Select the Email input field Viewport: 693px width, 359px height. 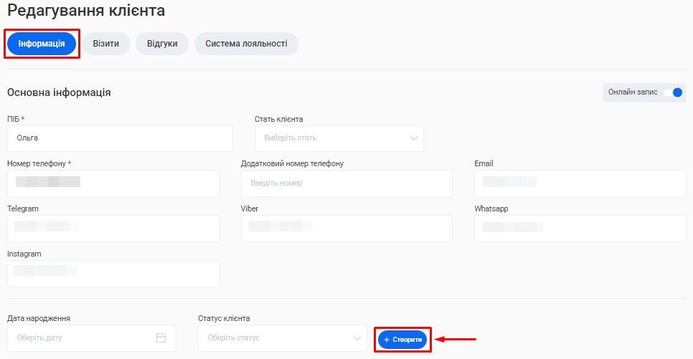pyautogui.click(x=580, y=183)
